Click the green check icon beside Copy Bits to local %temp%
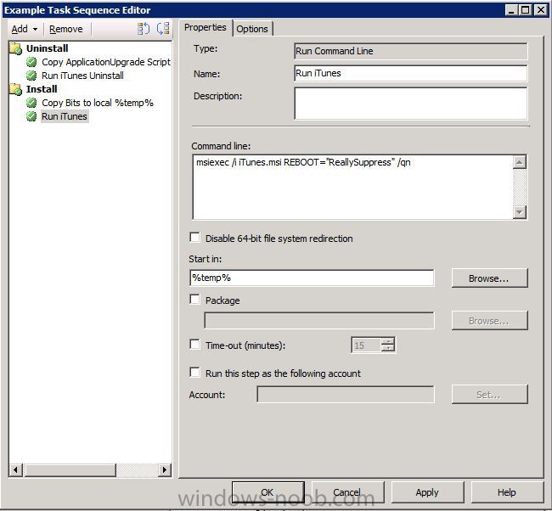The image size is (552, 511). 31,103
